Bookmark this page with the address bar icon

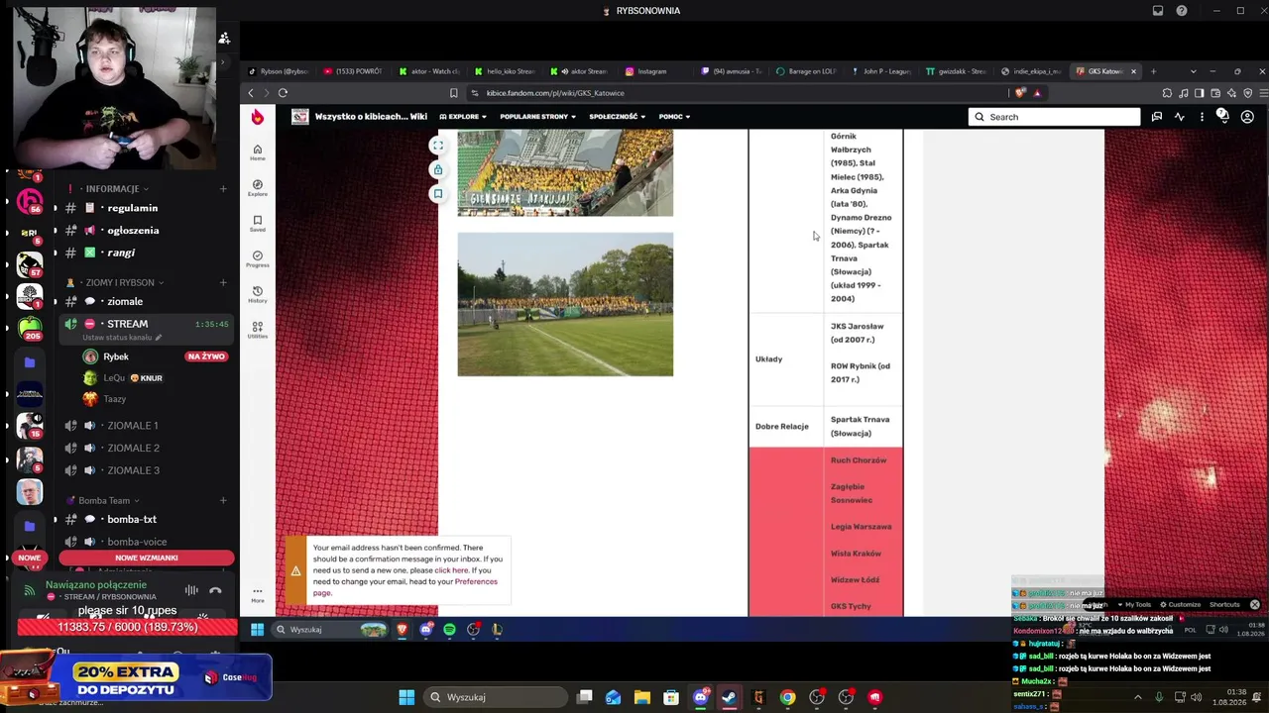[x=454, y=93]
